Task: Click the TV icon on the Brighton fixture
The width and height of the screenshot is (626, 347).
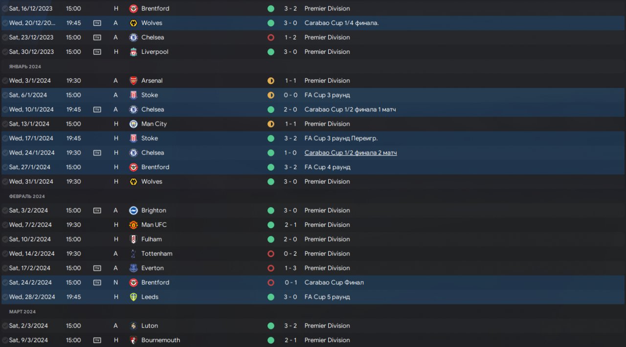Action: [x=97, y=211]
